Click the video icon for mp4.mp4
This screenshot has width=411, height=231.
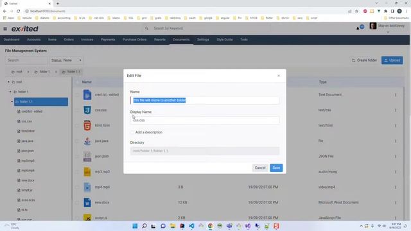[x=87, y=187]
